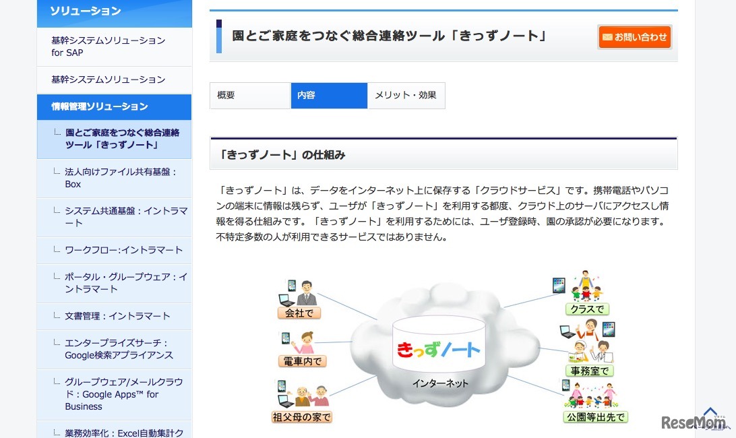Open the メリット・効果 tab
This screenshot has height=438, width=736.
pos(406,95)
